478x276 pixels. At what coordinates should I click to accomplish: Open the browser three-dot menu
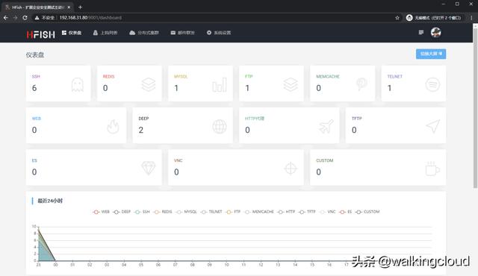471,18
